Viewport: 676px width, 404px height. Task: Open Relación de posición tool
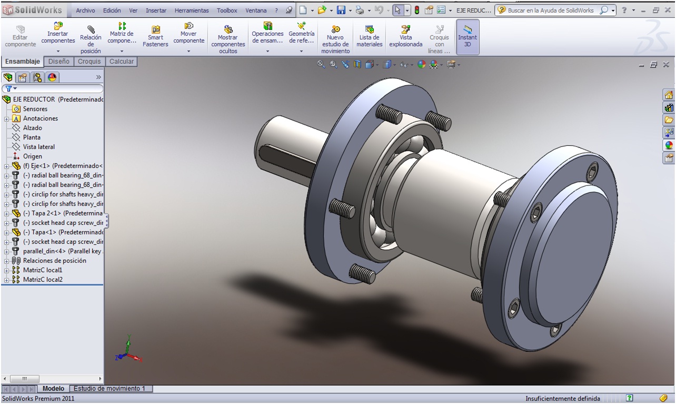pyautogui.click(x=91, y=40)
